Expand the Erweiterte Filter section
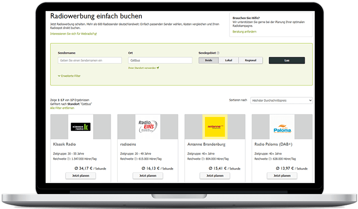Image resolution: width=358 pixels, height=209 pixels. tap(69, 76)
